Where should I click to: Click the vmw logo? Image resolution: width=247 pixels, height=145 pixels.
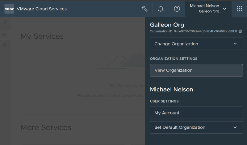9,9
